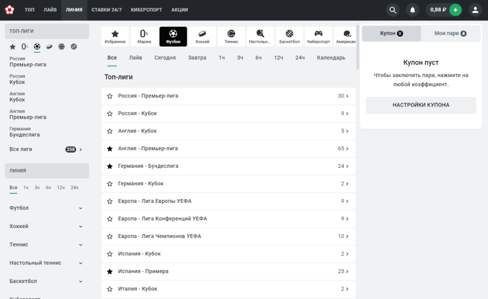
Task: Unstar Англия - Премьер-лига favorite
Action: pos(110,149)
